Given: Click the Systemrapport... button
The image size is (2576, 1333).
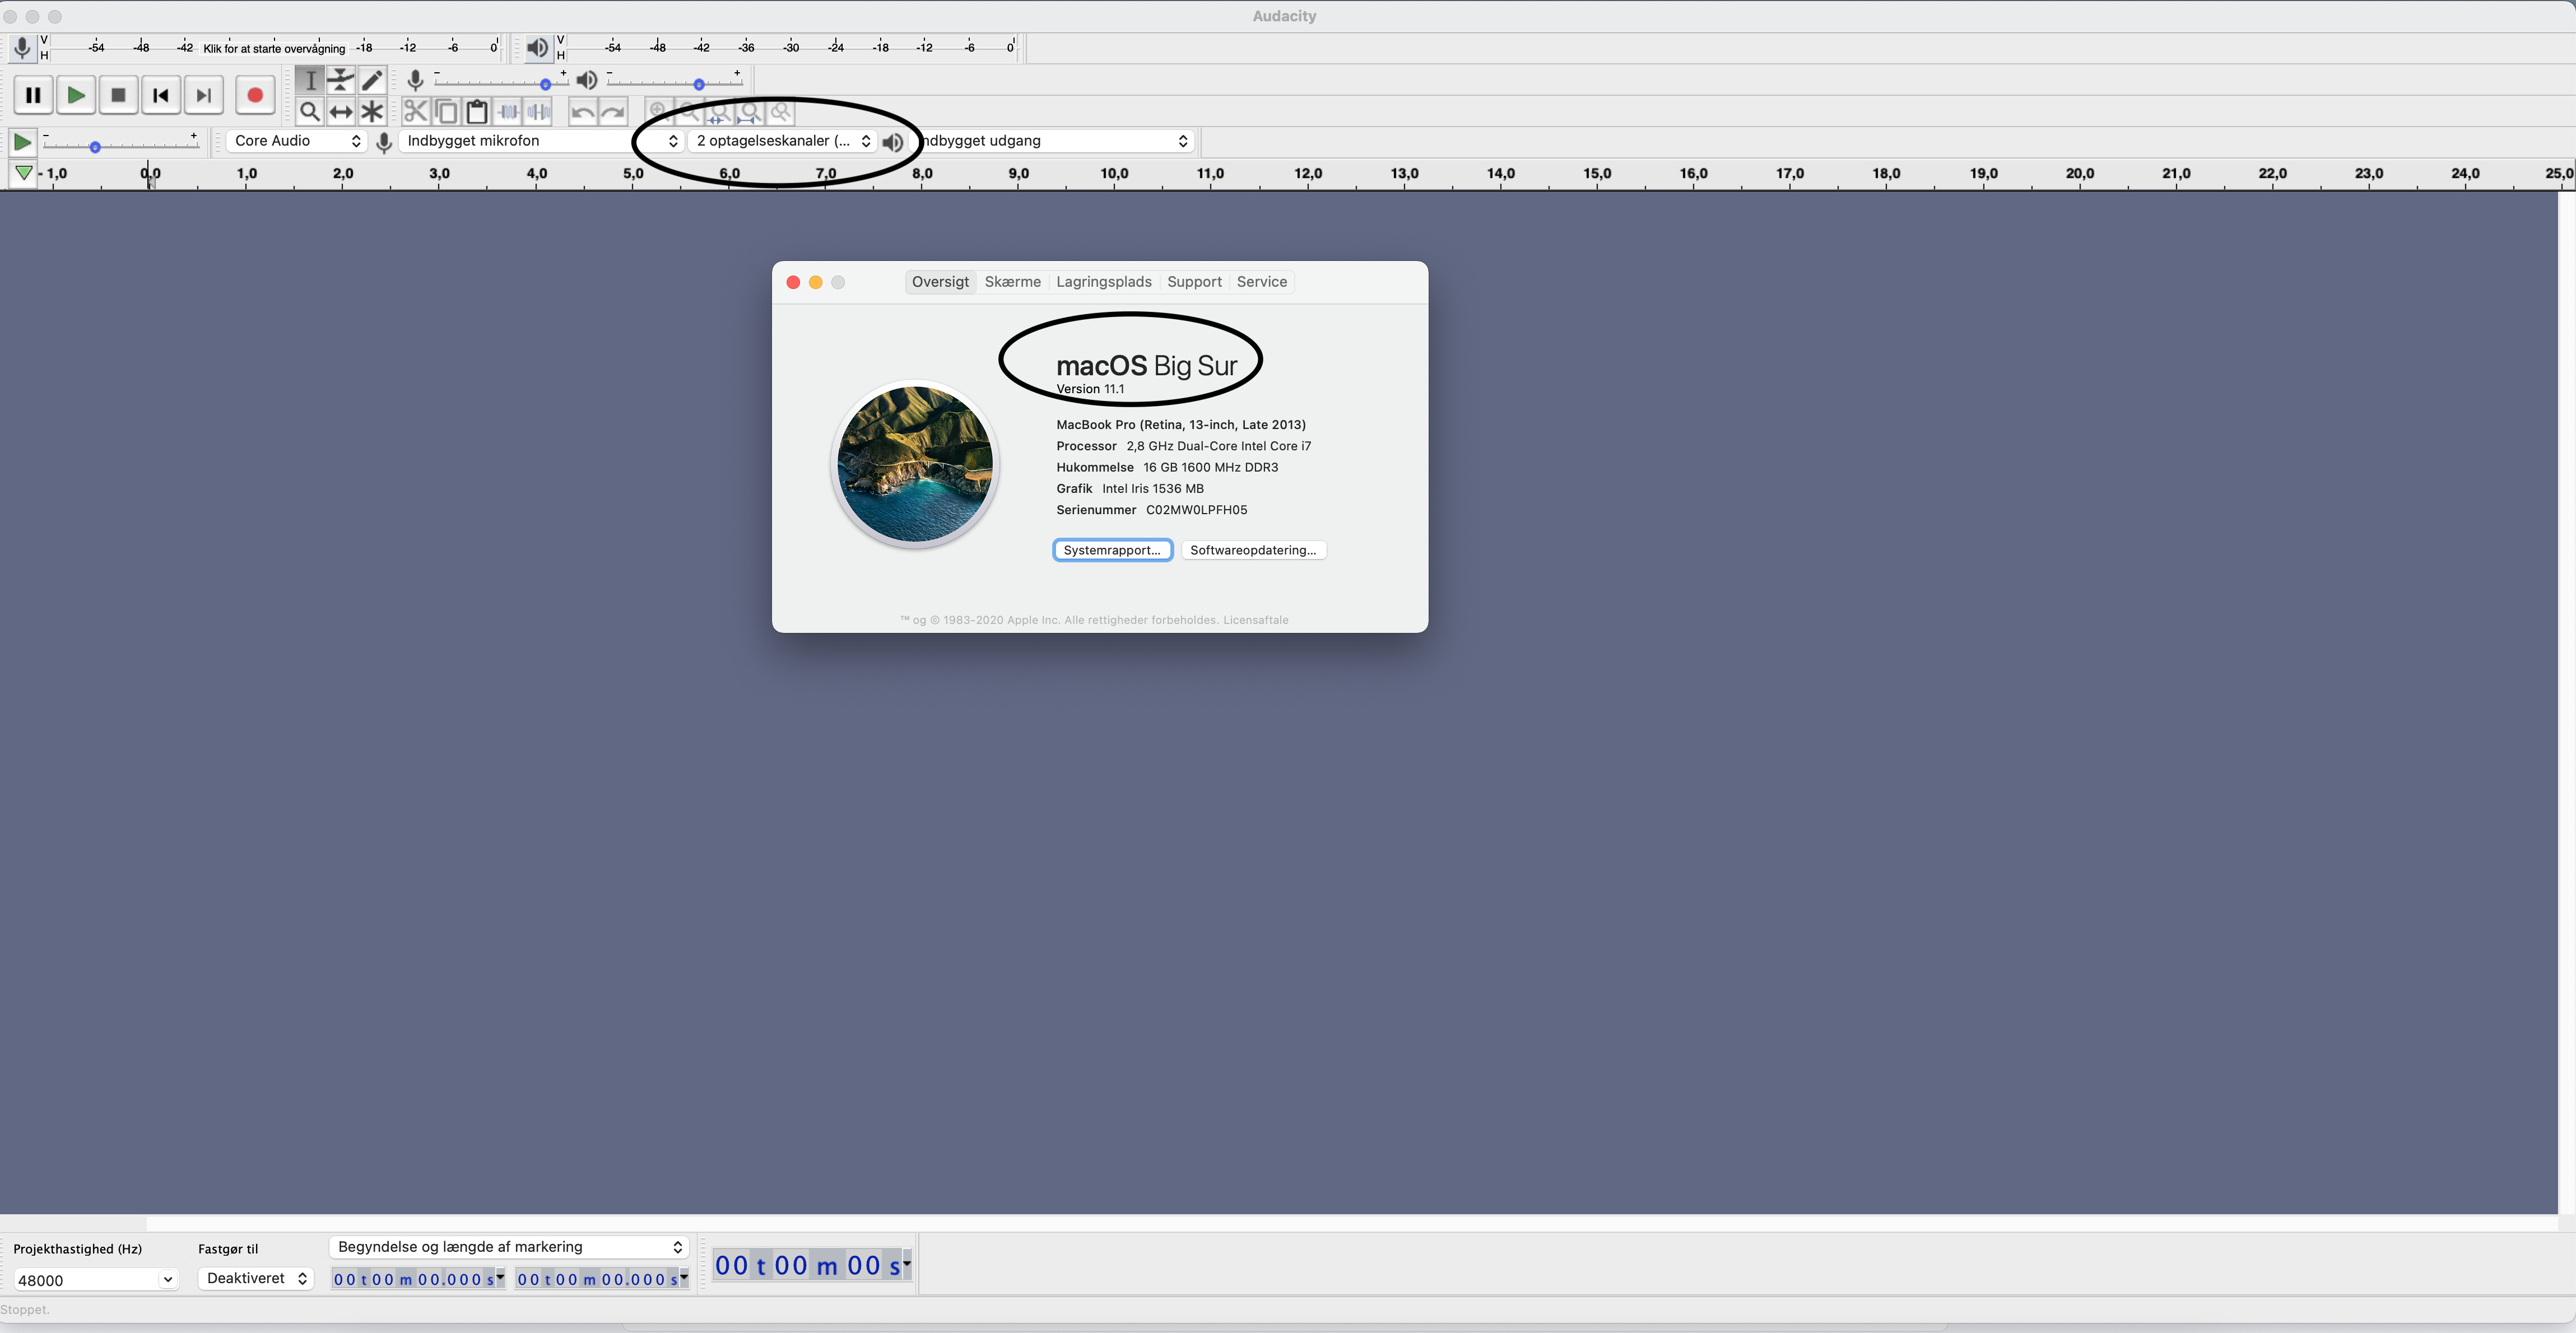Looking at the screenshot, I should [x=1112, y=550].
